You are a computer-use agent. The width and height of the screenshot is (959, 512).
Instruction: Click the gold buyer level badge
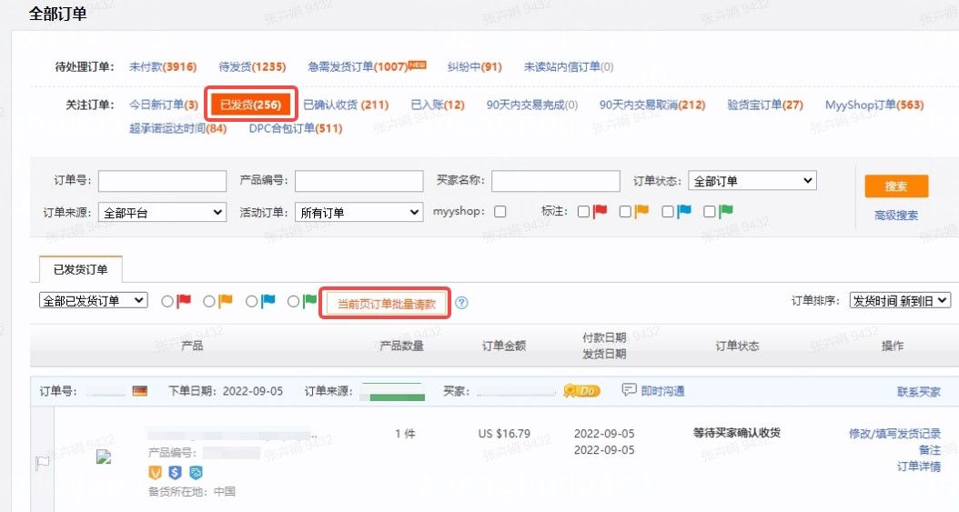point(581,391)
